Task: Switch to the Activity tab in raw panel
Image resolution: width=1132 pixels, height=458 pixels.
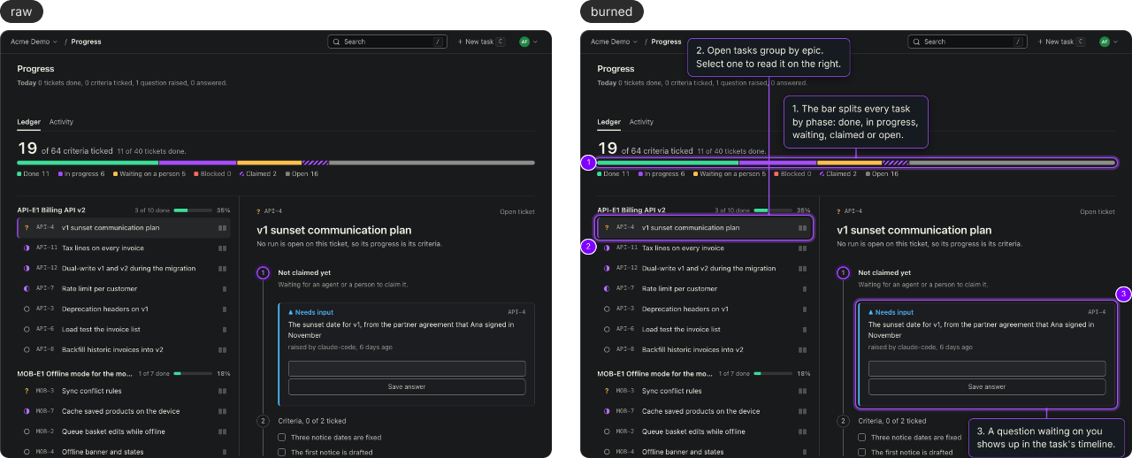Action: click(61, 122)
